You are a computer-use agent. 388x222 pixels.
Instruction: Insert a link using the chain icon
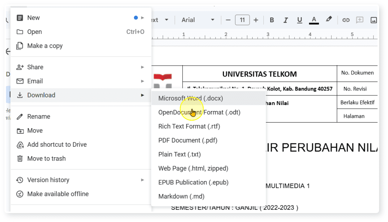tap(346, 20)
